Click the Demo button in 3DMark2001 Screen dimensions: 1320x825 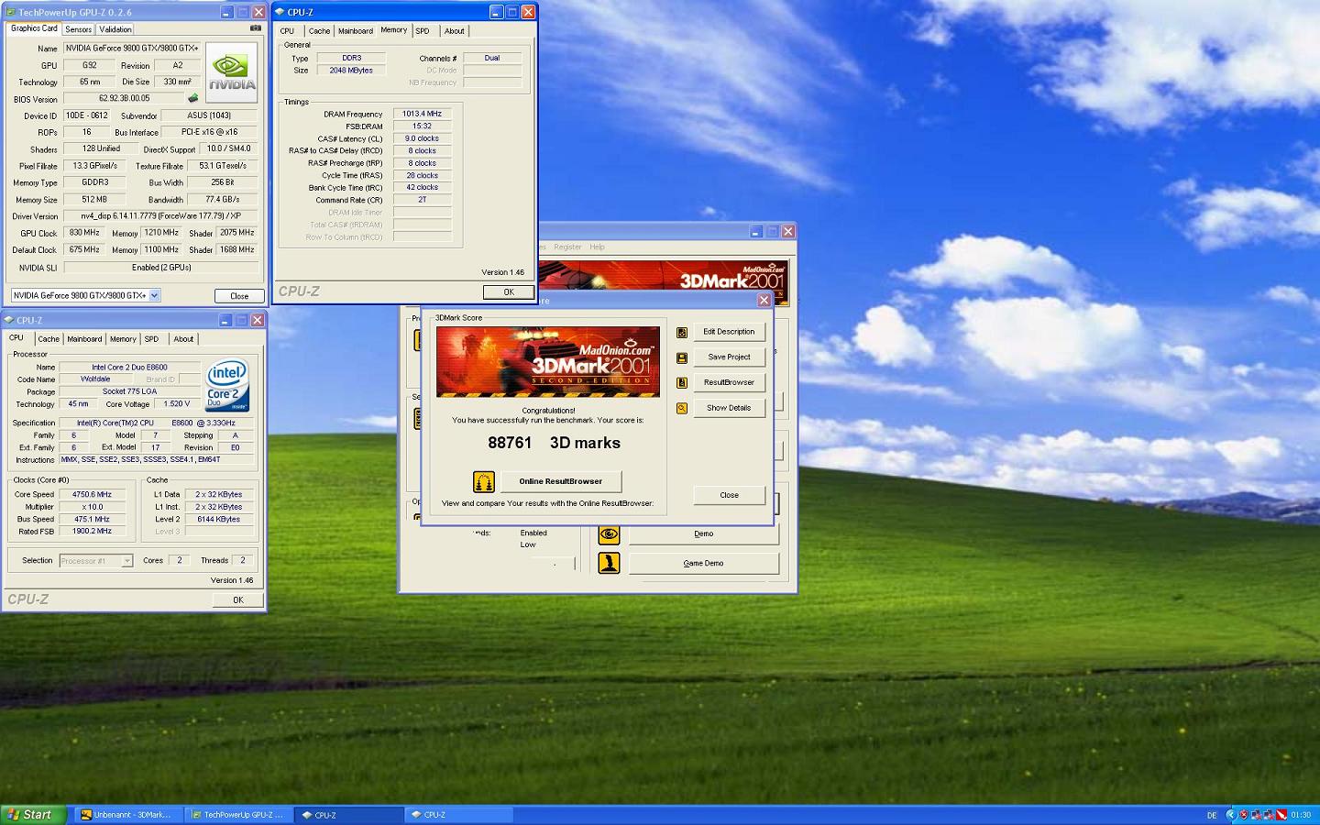(703, 533)
